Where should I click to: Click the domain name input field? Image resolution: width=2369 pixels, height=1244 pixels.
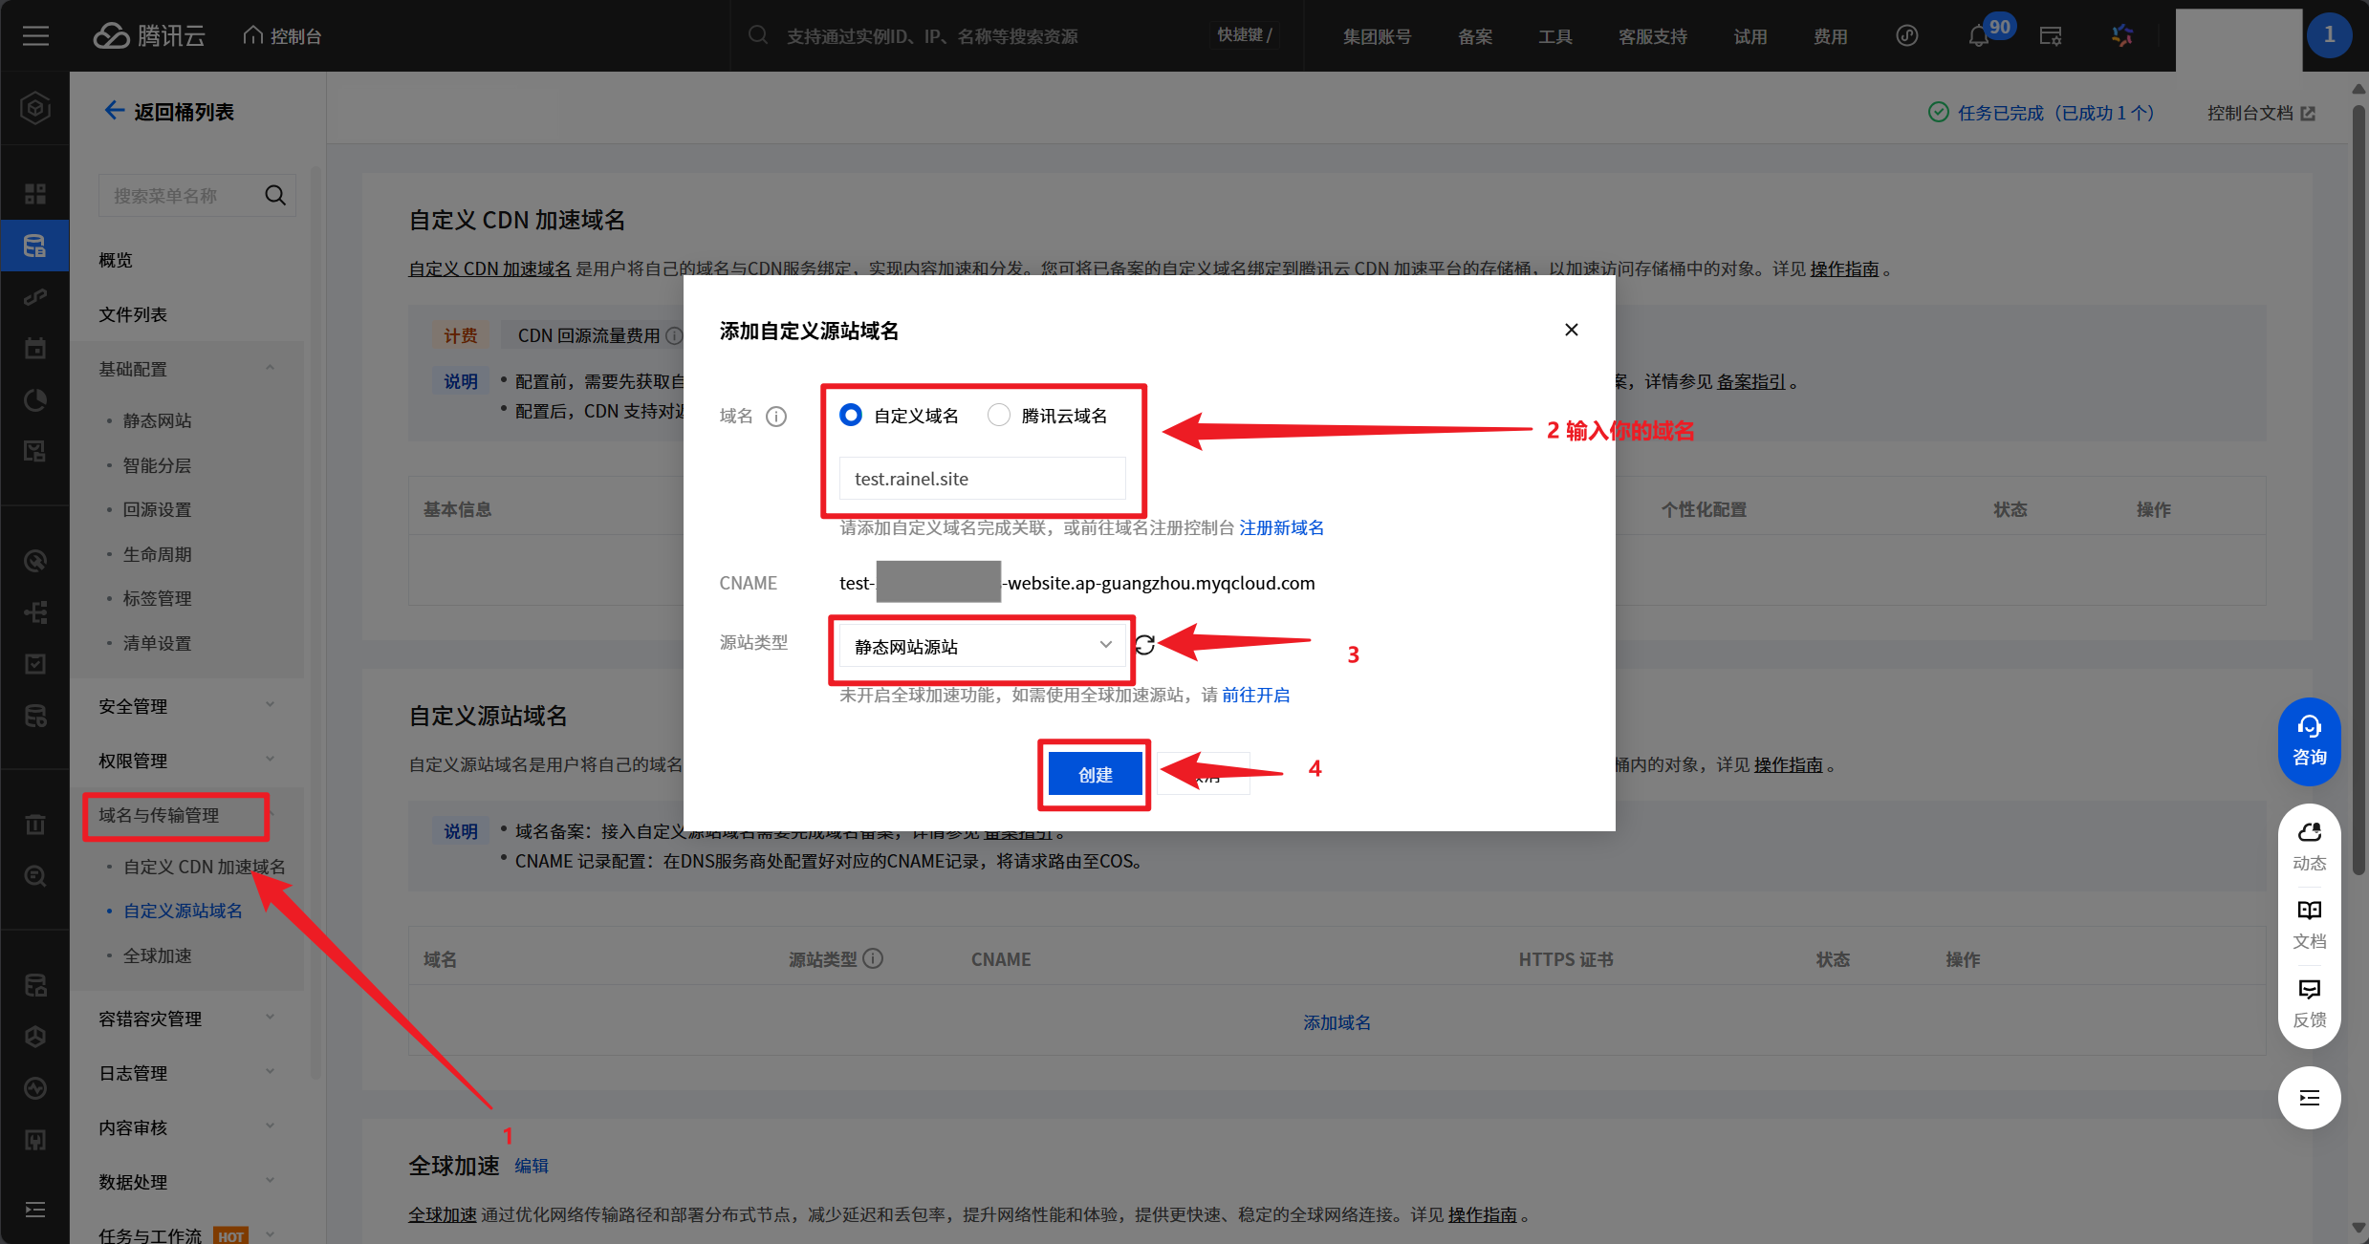[983, 478]
